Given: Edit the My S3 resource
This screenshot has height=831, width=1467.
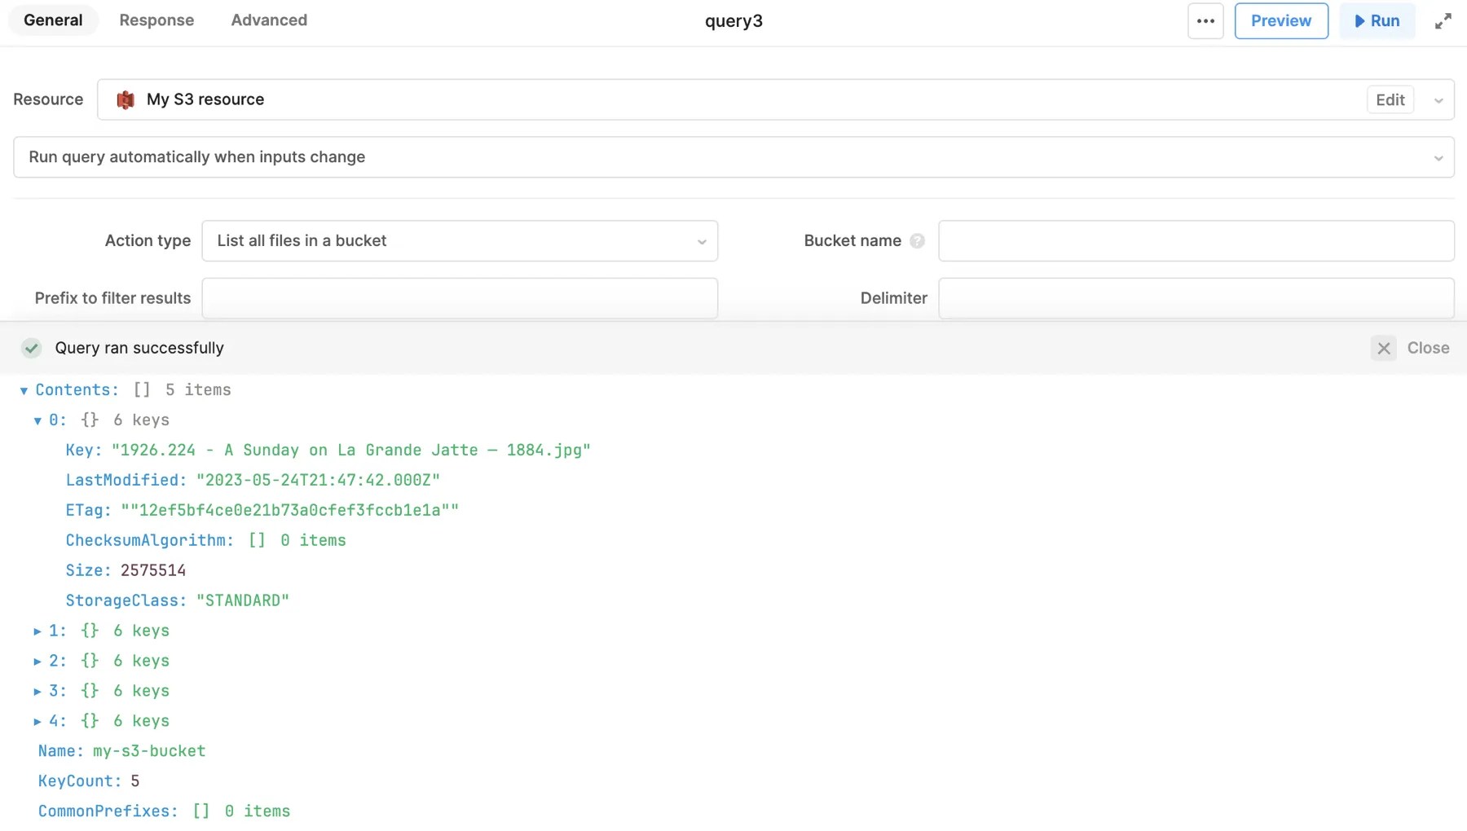Looking at the screenshot, I should [1390, 99].
